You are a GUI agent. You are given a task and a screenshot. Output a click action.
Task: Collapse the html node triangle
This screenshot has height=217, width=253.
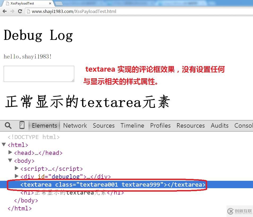(x=4, y=144)
